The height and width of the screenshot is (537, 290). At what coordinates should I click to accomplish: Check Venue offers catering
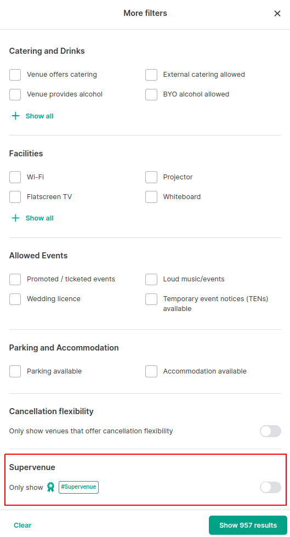tap(15, 75)
